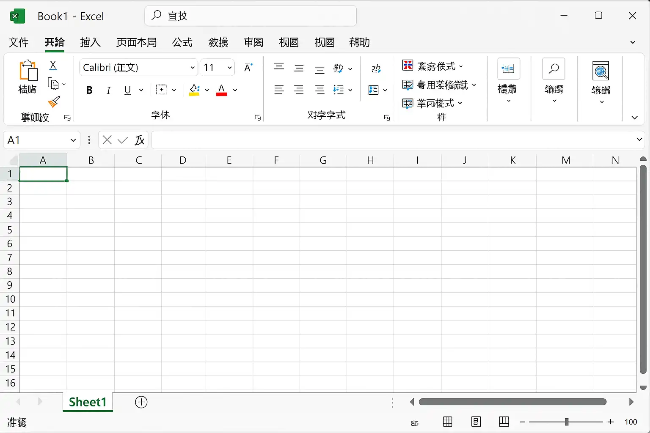Expand the Name Box A1 dropdown
This screenshot has height=433, width=650.
tap(73, 140)
